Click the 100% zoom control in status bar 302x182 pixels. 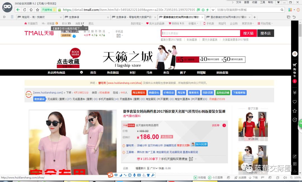pyautogui.click(x=297, y=177)
